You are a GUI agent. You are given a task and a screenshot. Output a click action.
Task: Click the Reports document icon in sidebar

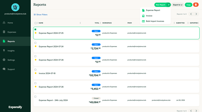click(x=4, y=41)
